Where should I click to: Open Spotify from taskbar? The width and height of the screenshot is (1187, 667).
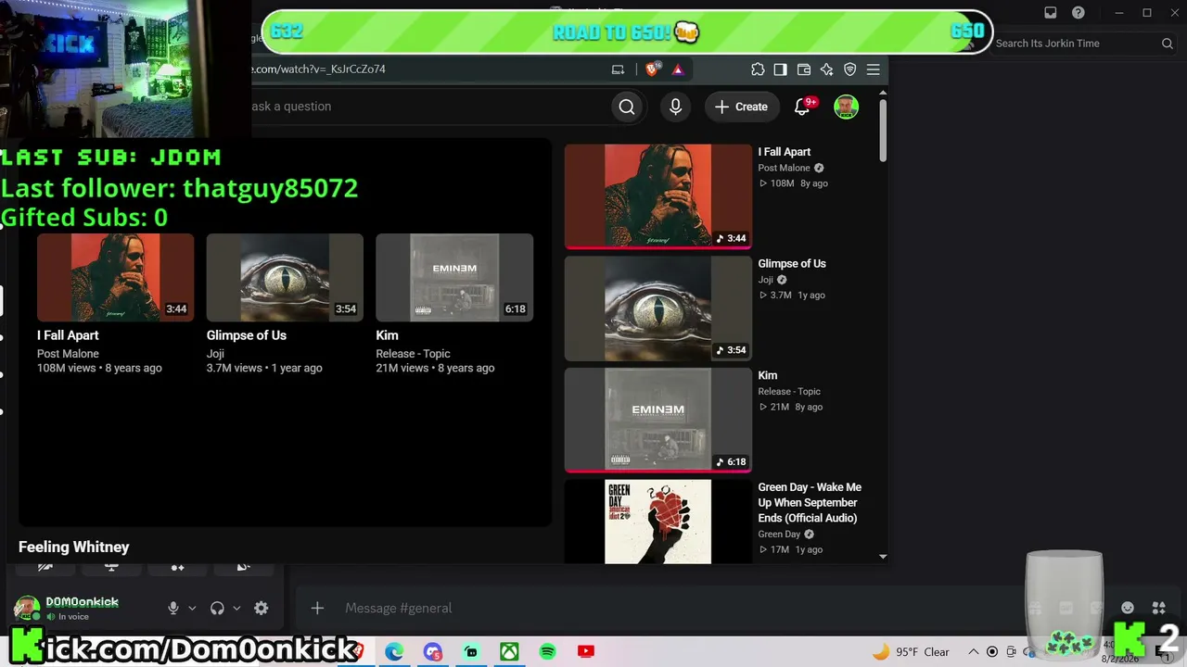[x=547, y=651]
